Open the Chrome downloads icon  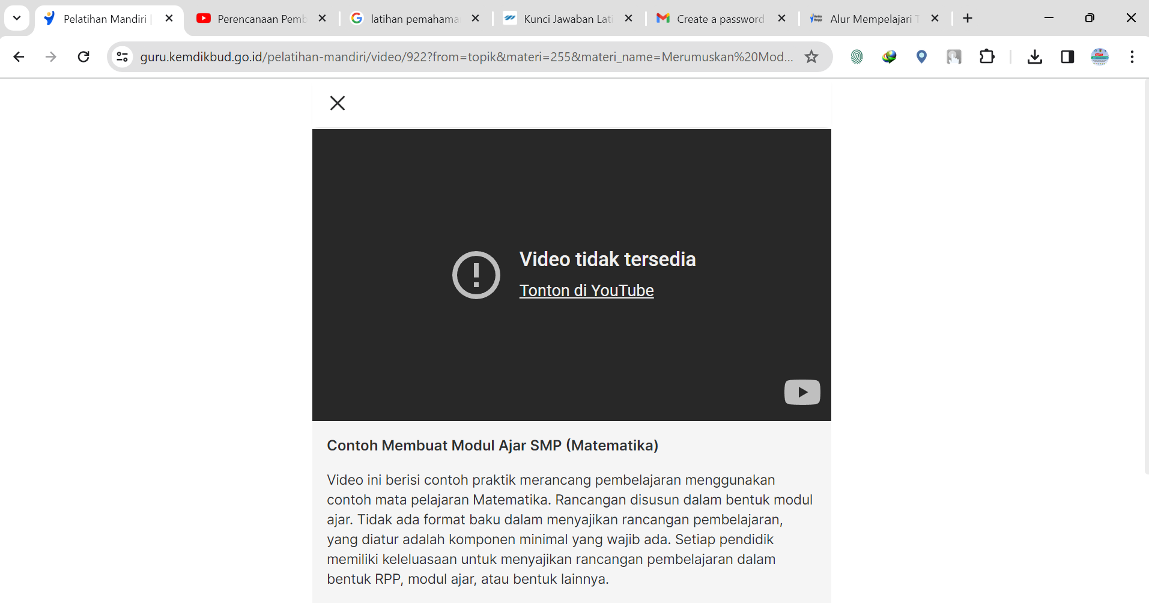click(x=1034, y=57)
